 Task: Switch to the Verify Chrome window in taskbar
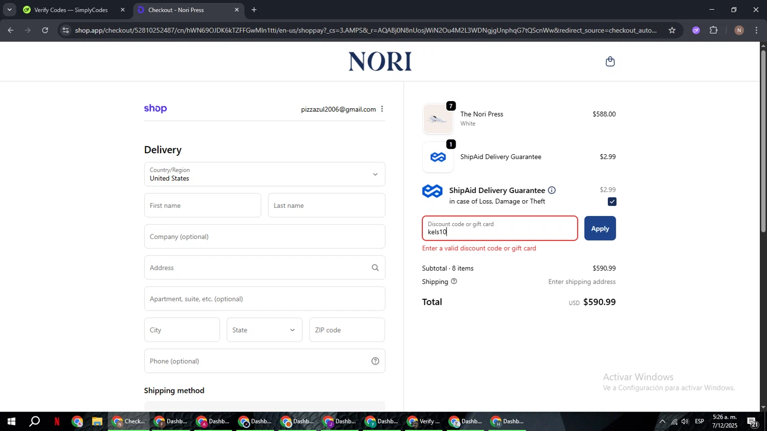tap(424, 422)
